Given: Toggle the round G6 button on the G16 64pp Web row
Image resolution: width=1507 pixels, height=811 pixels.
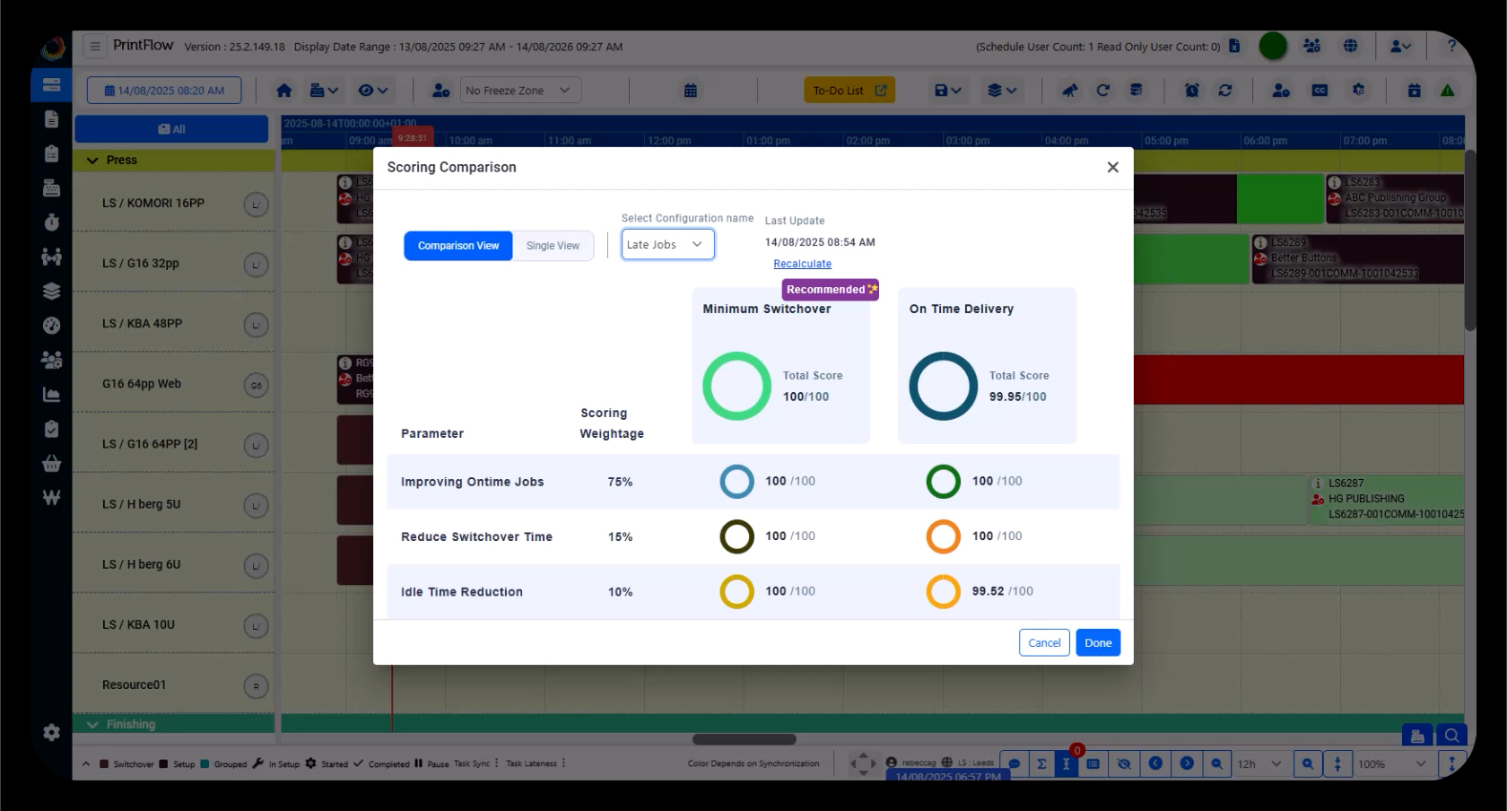Looking at the screenshot, I should pos(256,385).
